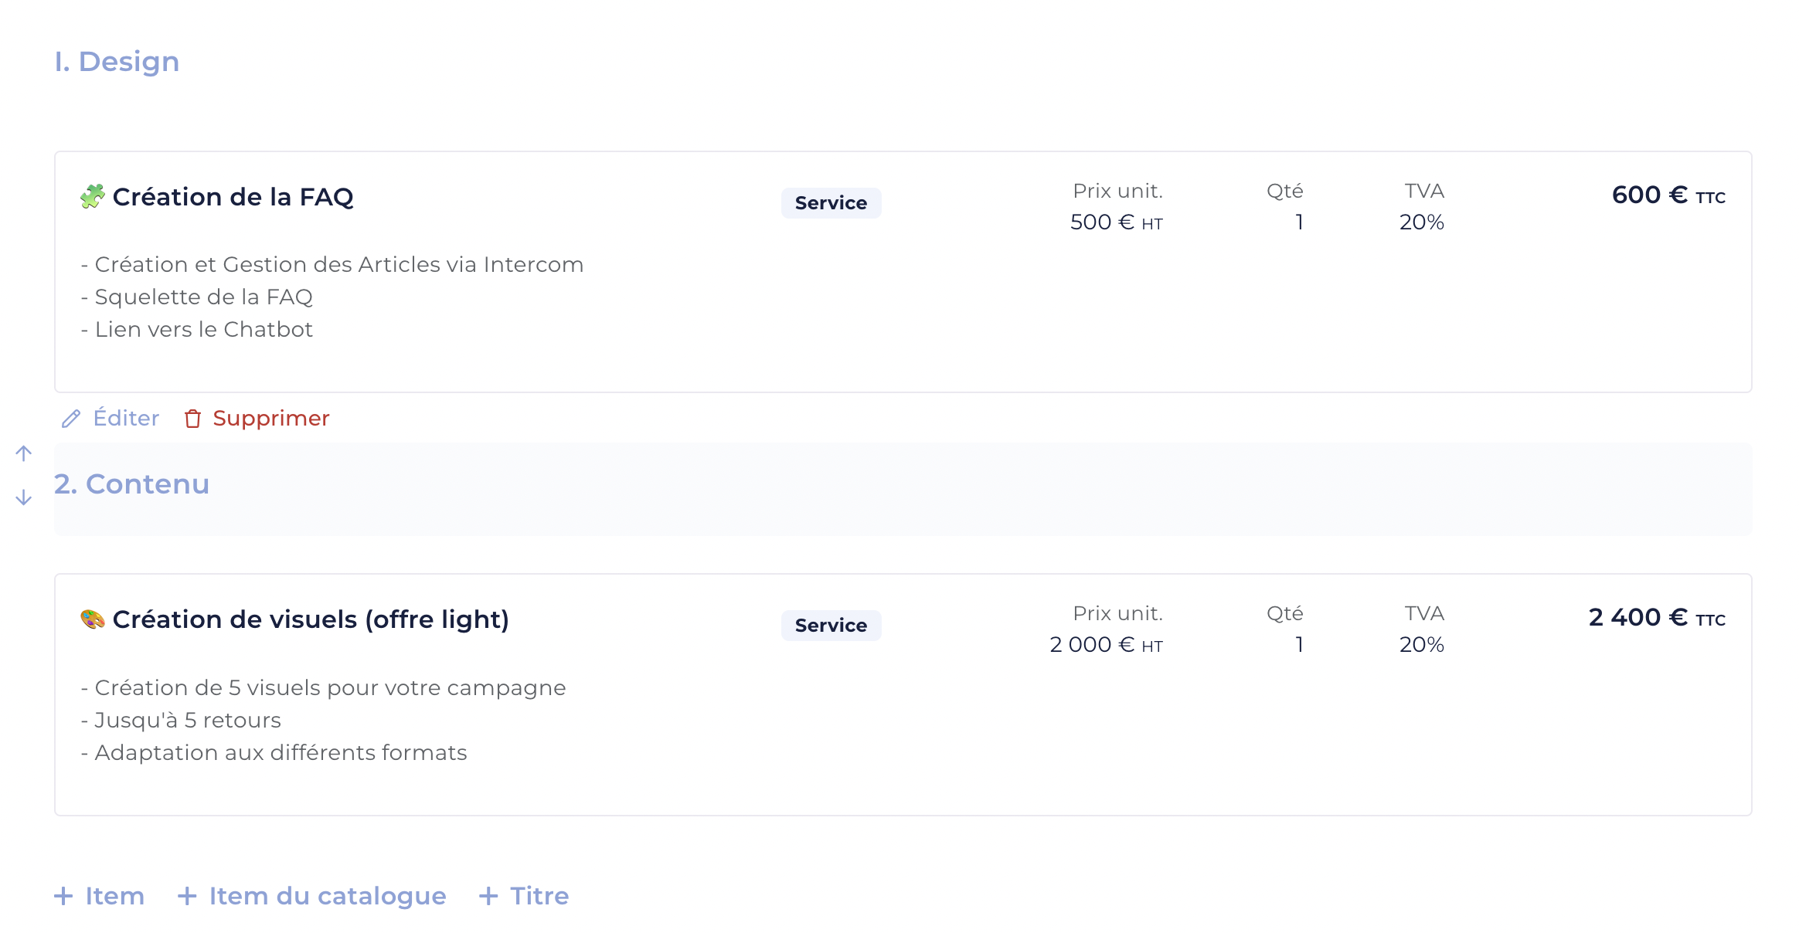Image resolution: width=1799 pixels, height=933 pixels.
Task: Select the I. Design section heading
Action: [x=117, y=62]
